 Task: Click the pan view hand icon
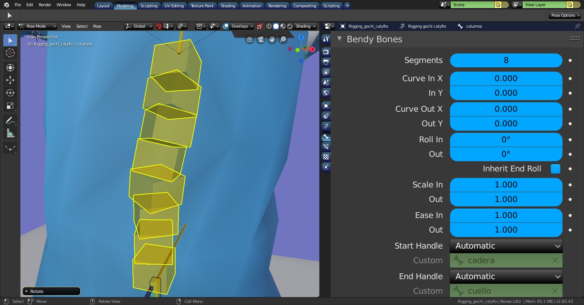[x=272, y=39]
